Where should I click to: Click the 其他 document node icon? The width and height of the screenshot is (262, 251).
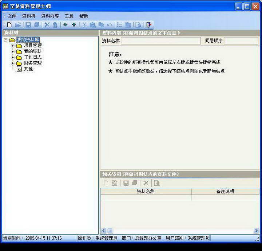pyautogui.click(x=19, y=69)
